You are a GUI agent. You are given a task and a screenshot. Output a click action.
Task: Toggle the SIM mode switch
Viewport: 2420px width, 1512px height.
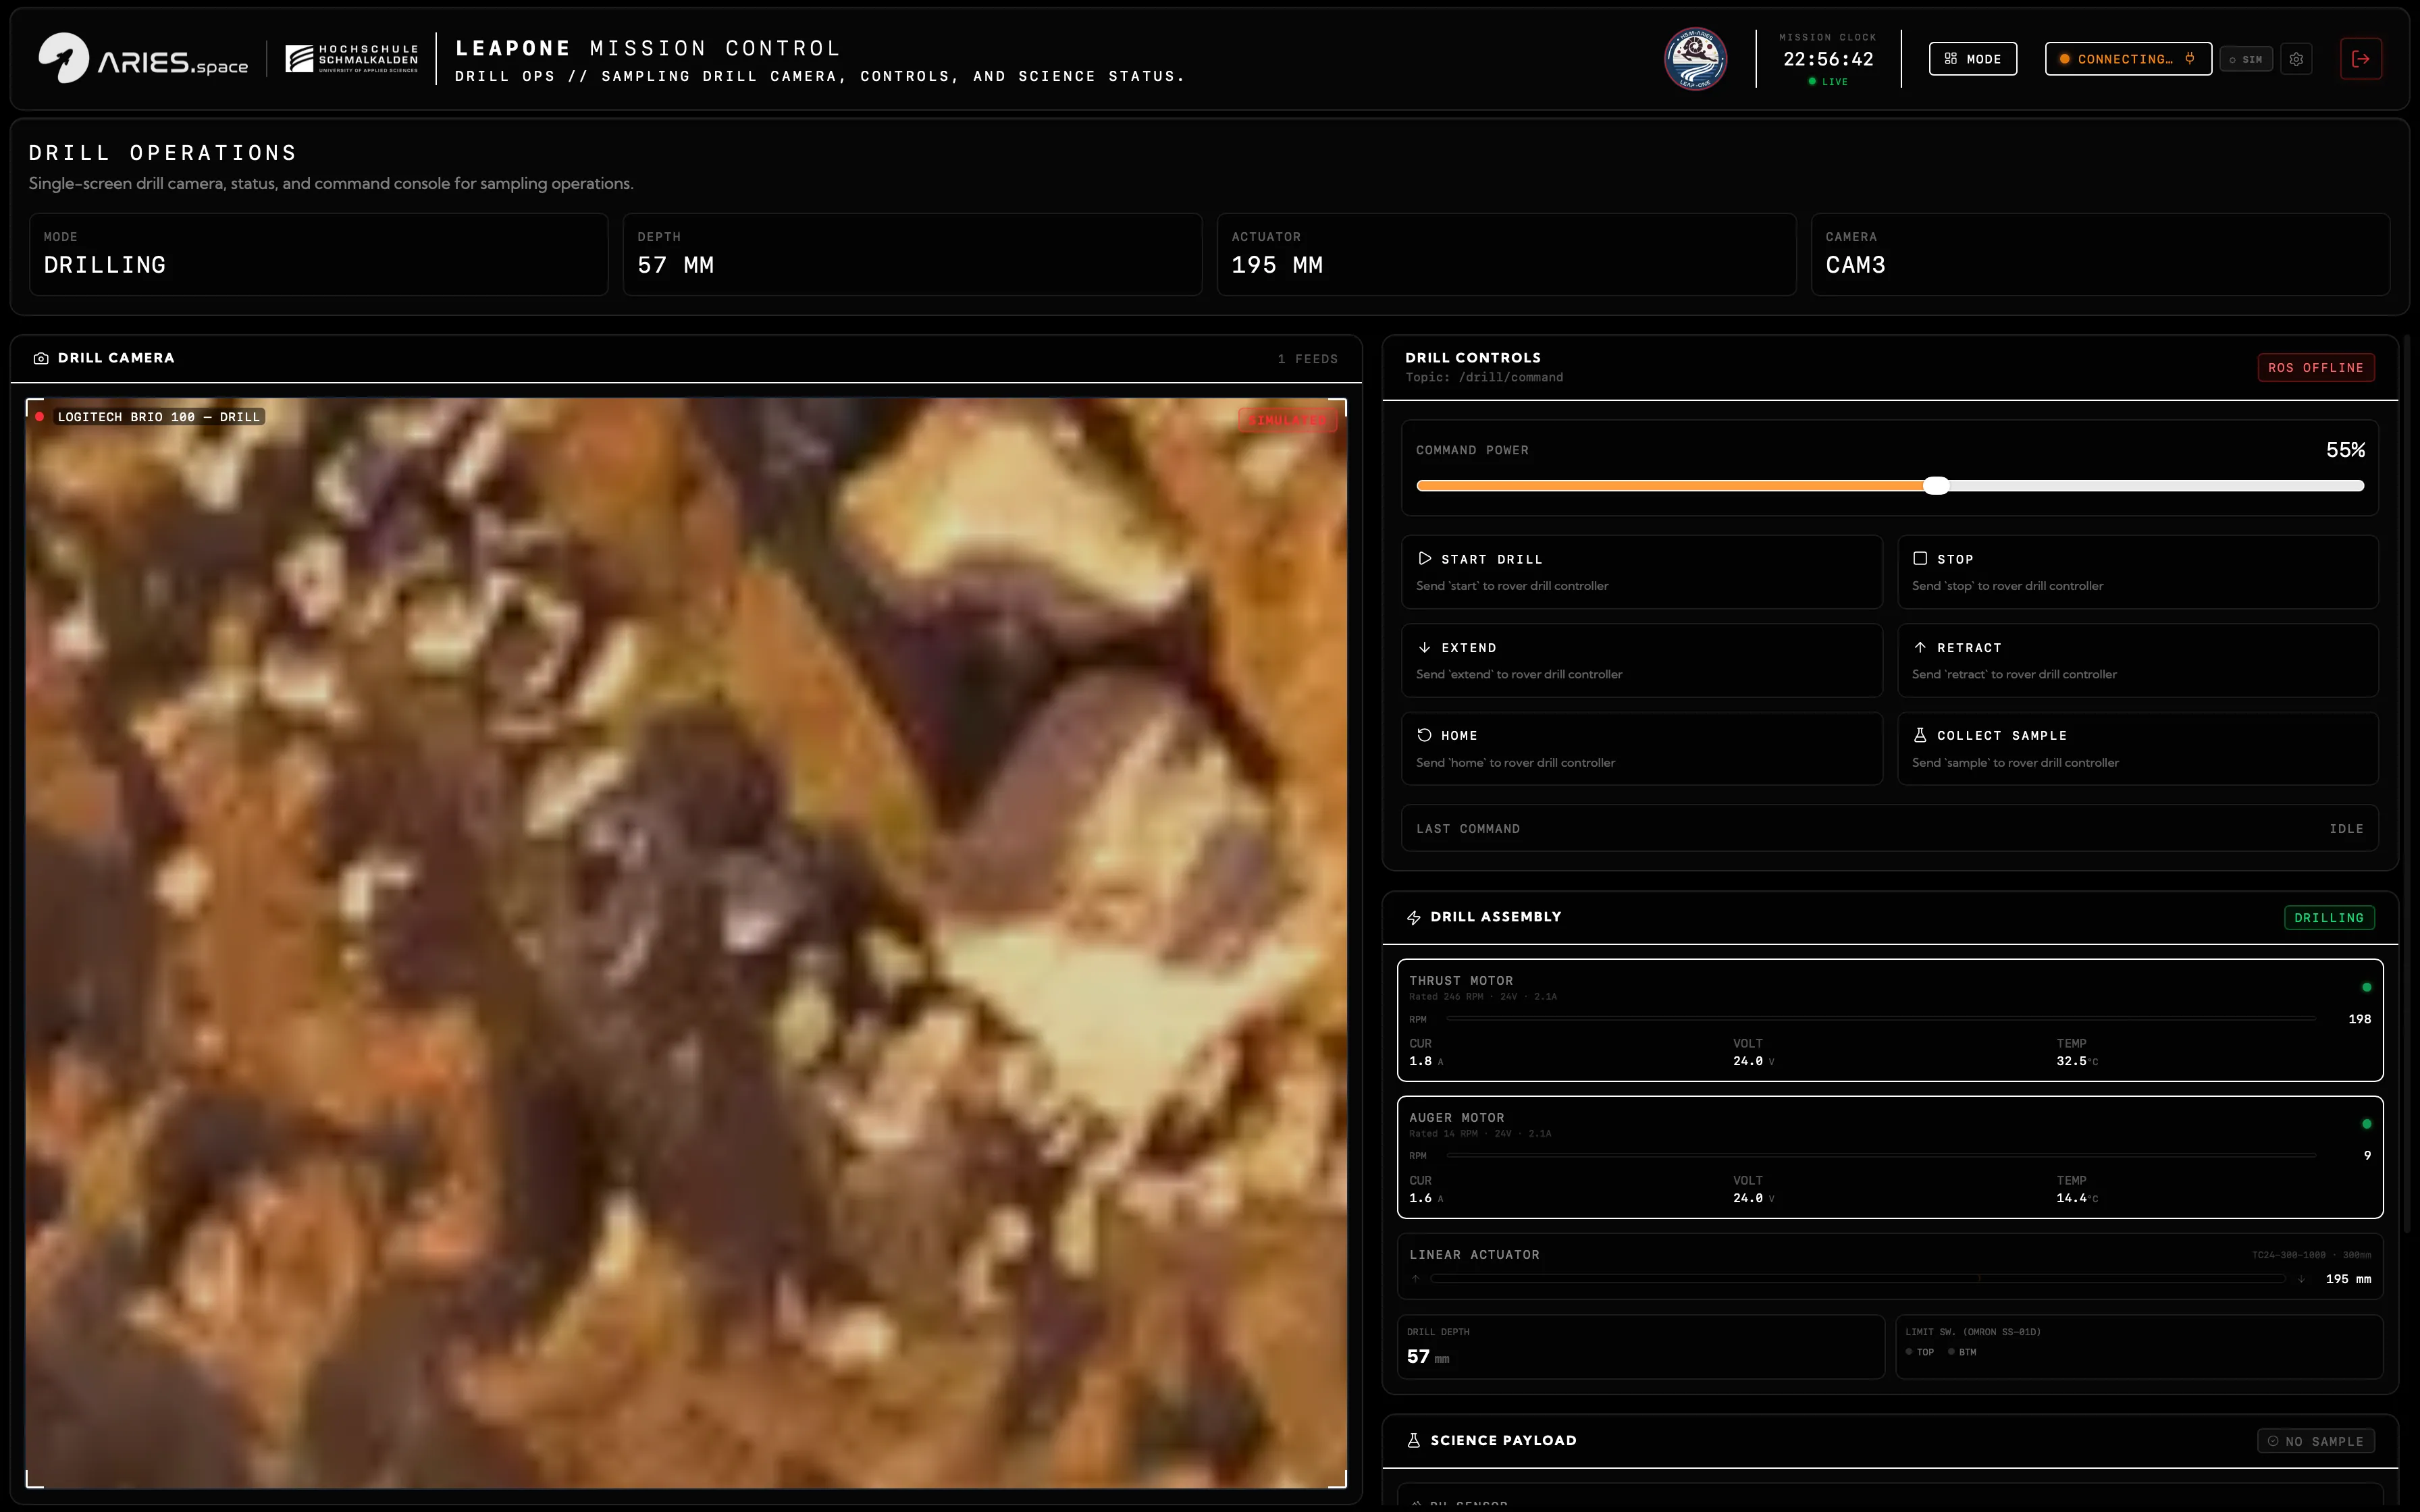tap(2246, 59)
